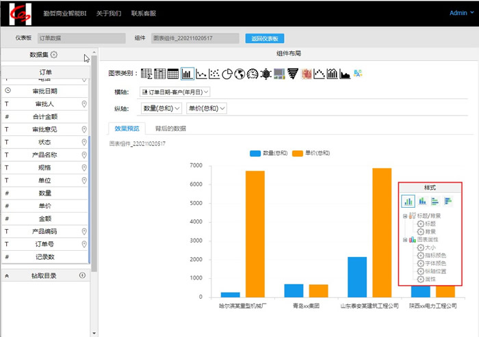This screenshot has width=479, height=337.
Task: Open the 数量(总和) vertical axis dropdown
Action: pos(161,108)
